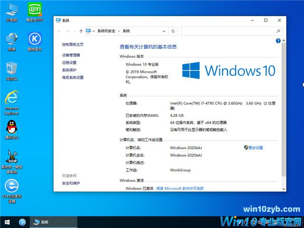Open the iQIYI PPS desktop icon
Viewport: 304px width, 228px height.
pyautogui.click(x=35, y=11)
